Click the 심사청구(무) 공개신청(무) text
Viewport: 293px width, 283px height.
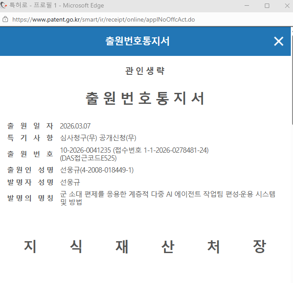98,138
